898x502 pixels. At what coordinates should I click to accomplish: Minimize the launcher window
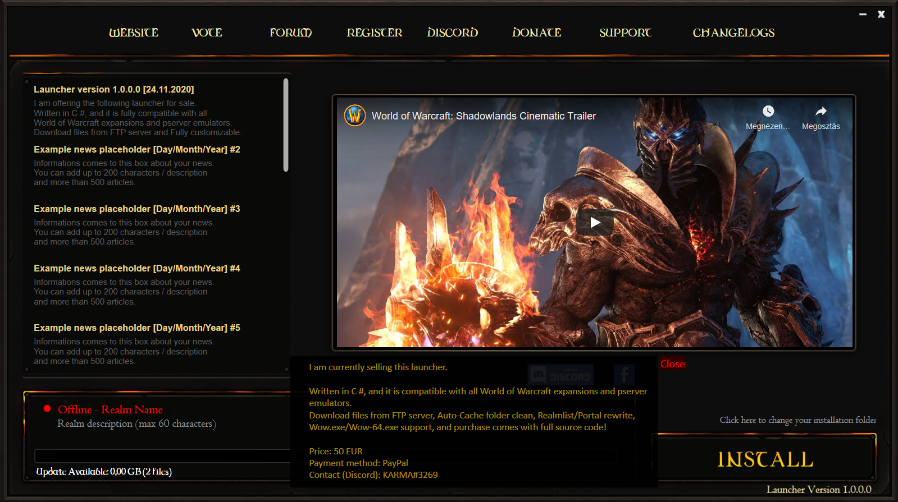863,15
